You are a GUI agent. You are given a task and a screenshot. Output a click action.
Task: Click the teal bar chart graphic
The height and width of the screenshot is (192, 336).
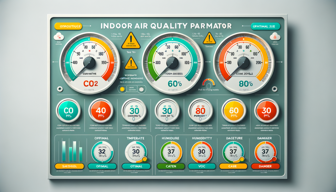click(x=72, y=150)
